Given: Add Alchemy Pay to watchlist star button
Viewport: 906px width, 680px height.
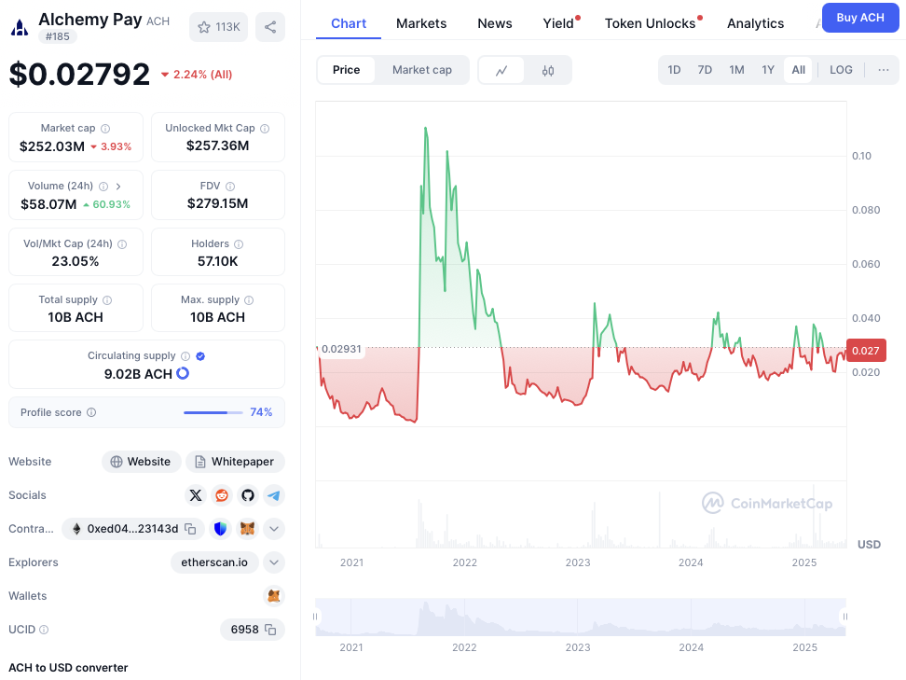Looking at the screenshot, I should pyautogui.click(x=218, y=27).
